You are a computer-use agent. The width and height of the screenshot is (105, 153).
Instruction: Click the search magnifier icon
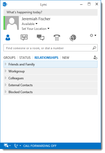pyautogui.click(x=94, y=48)
